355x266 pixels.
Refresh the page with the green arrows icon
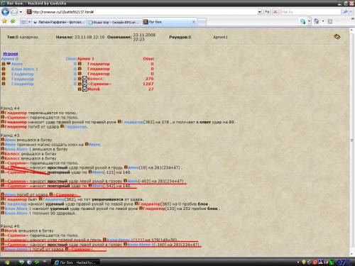[267, 11]
